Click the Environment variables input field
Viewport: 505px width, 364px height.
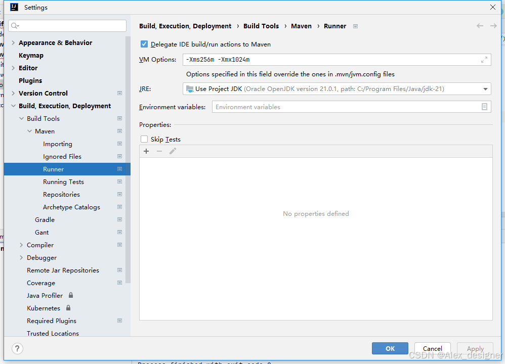pos(351,107)
